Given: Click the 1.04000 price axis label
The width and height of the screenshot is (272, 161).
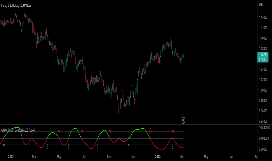Looking at the screenshot, I should coord(263,69).
